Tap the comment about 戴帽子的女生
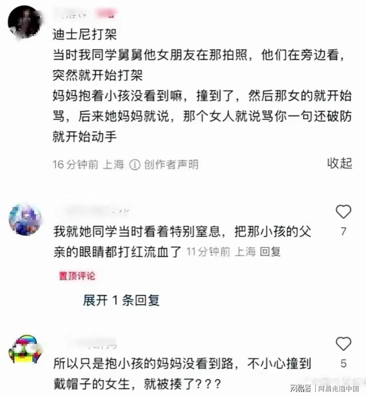 pos(182,374)
